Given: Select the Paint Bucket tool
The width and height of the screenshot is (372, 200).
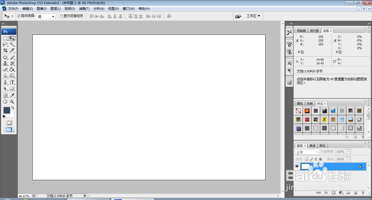Looking at the screenshot, I should click(x=12, y=70).
